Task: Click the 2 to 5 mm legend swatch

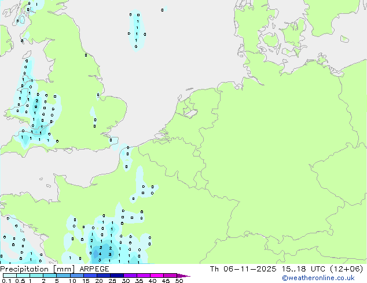Action: pos(50,275)
